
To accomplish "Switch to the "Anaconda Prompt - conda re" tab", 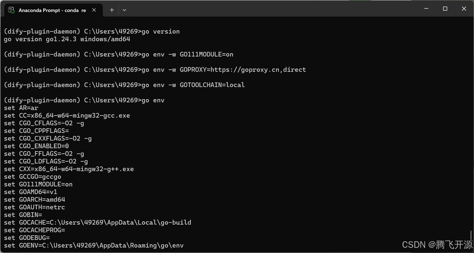I will point(52,10).
